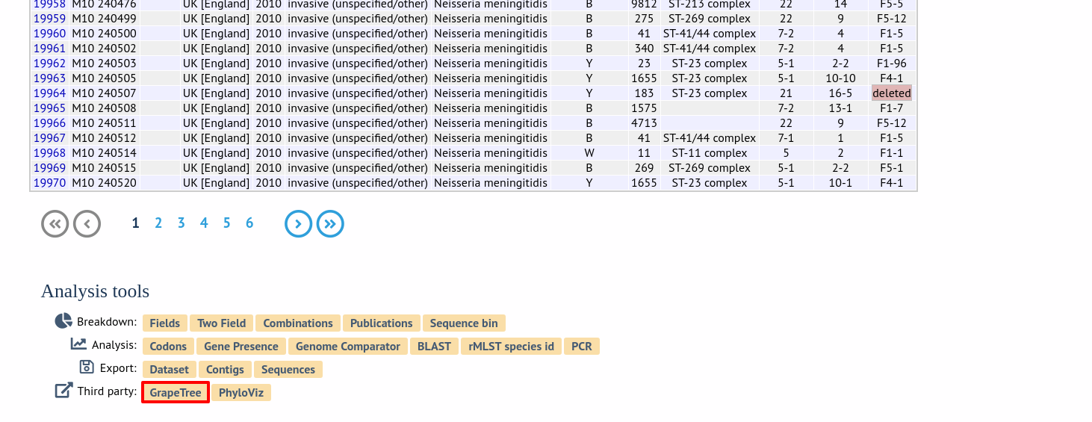Image resolution: width=1092 pixels, height=422 pixels.
Task: Click the Third party external link icon
Action: click(64, 390)
